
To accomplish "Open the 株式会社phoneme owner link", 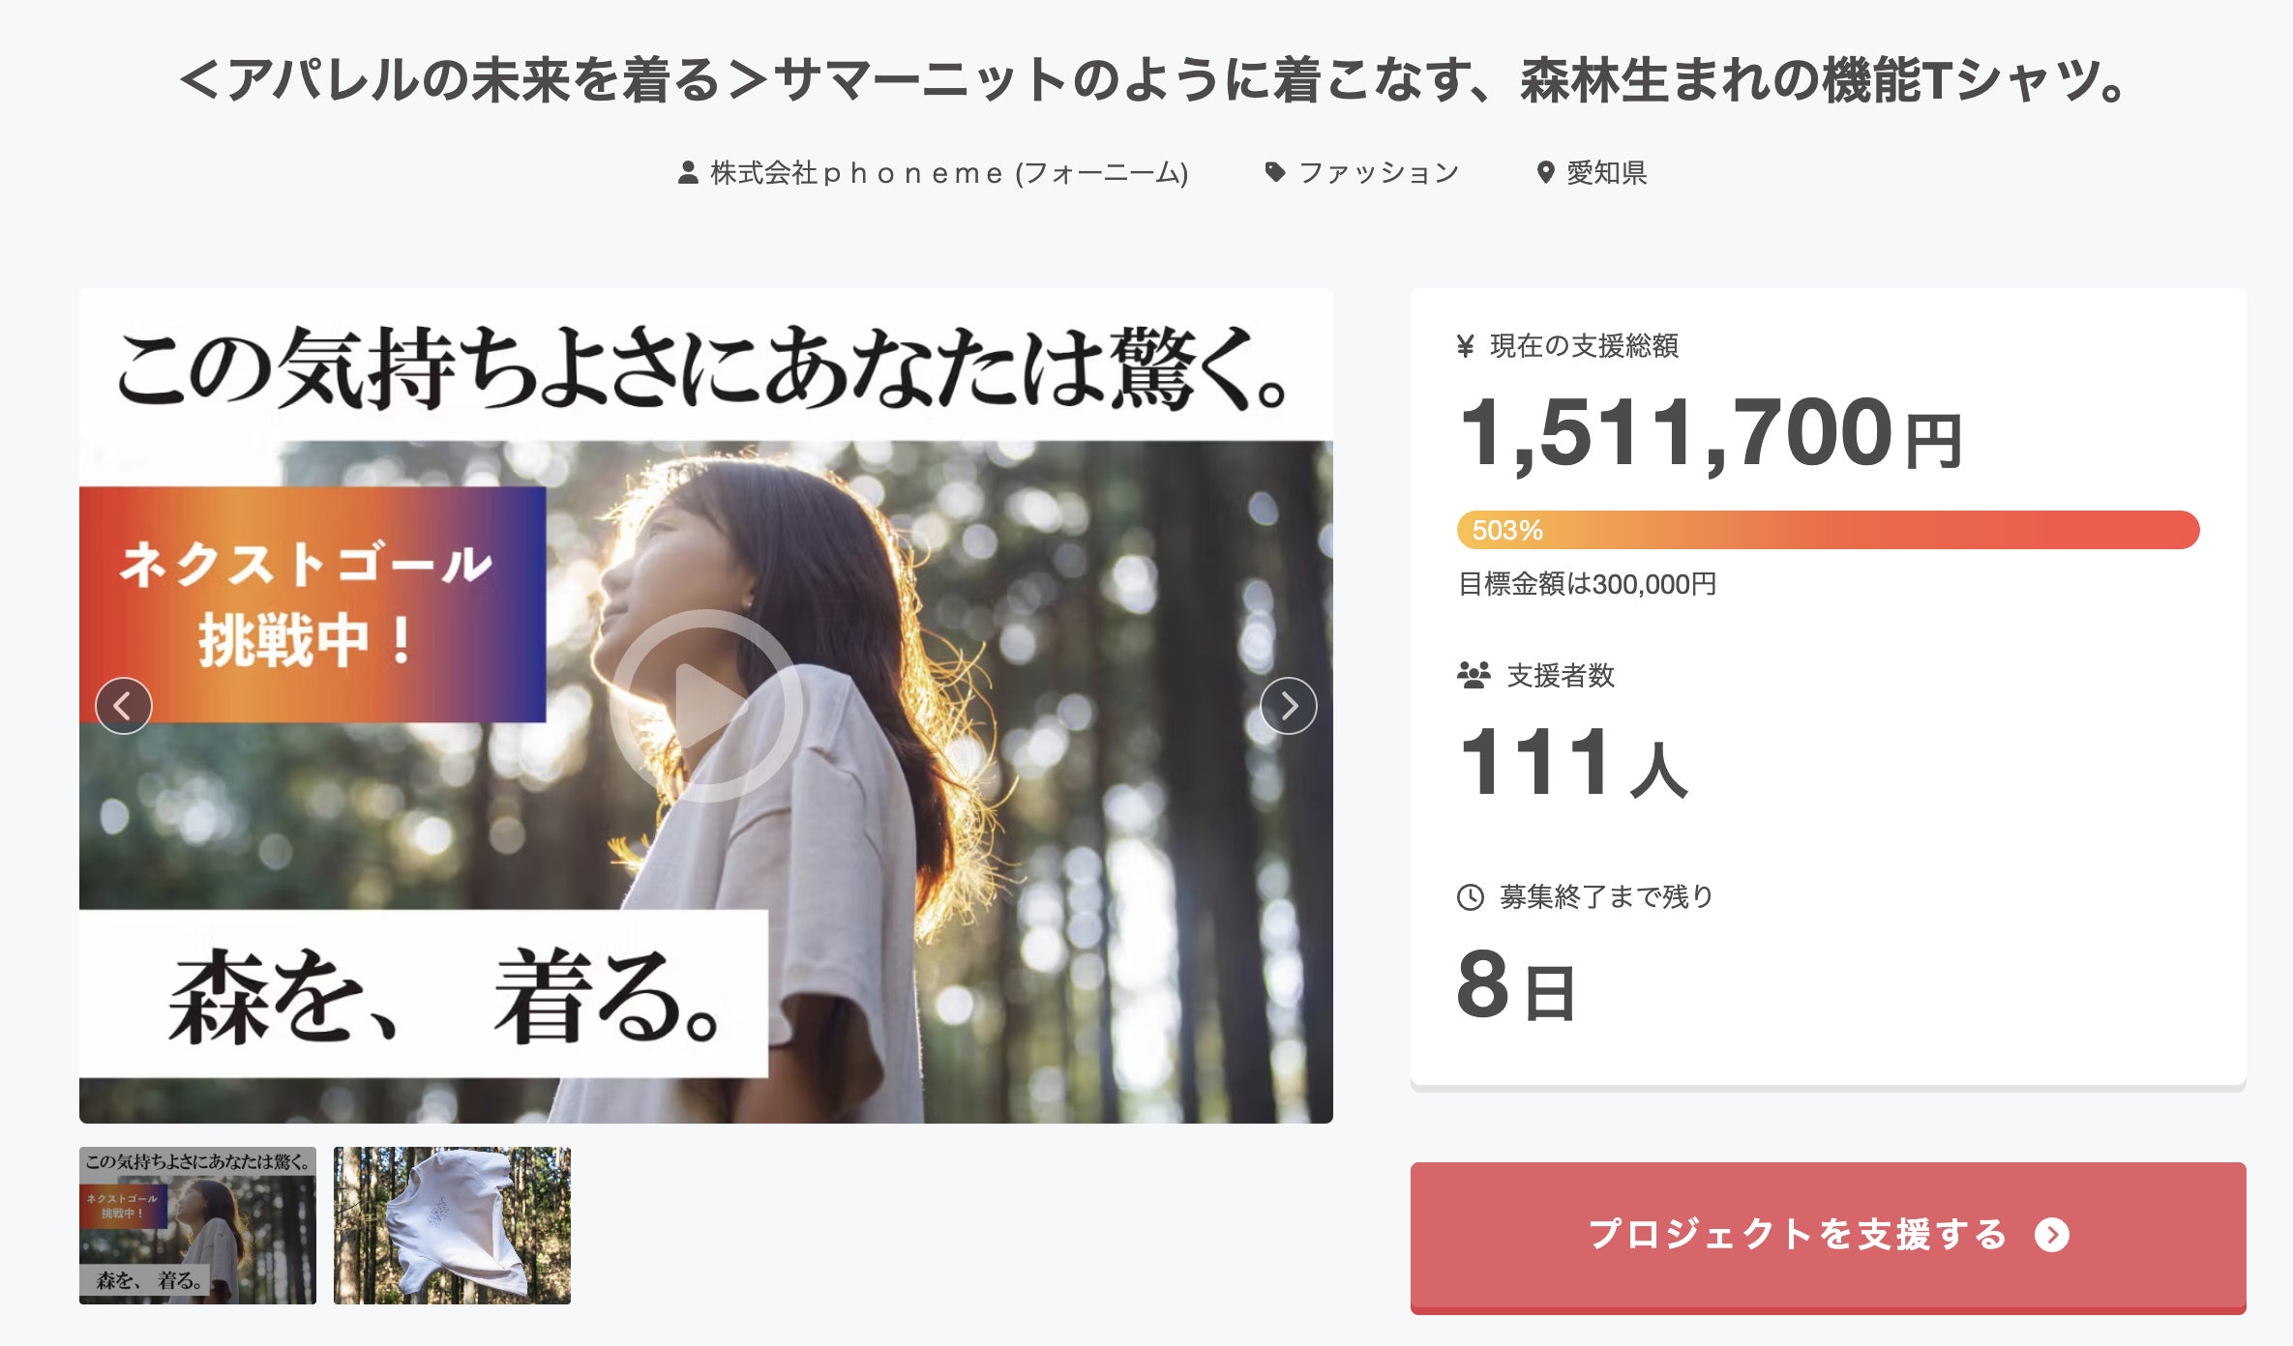I will point(948,173).
